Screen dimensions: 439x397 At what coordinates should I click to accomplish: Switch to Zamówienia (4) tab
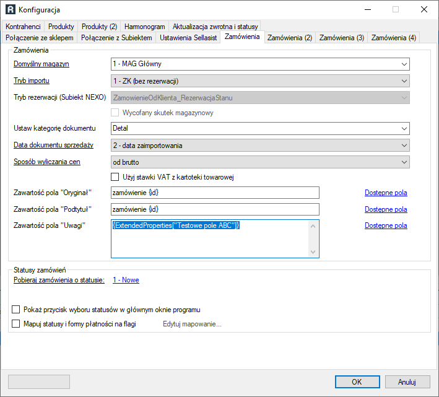click(x=393, y=38)
